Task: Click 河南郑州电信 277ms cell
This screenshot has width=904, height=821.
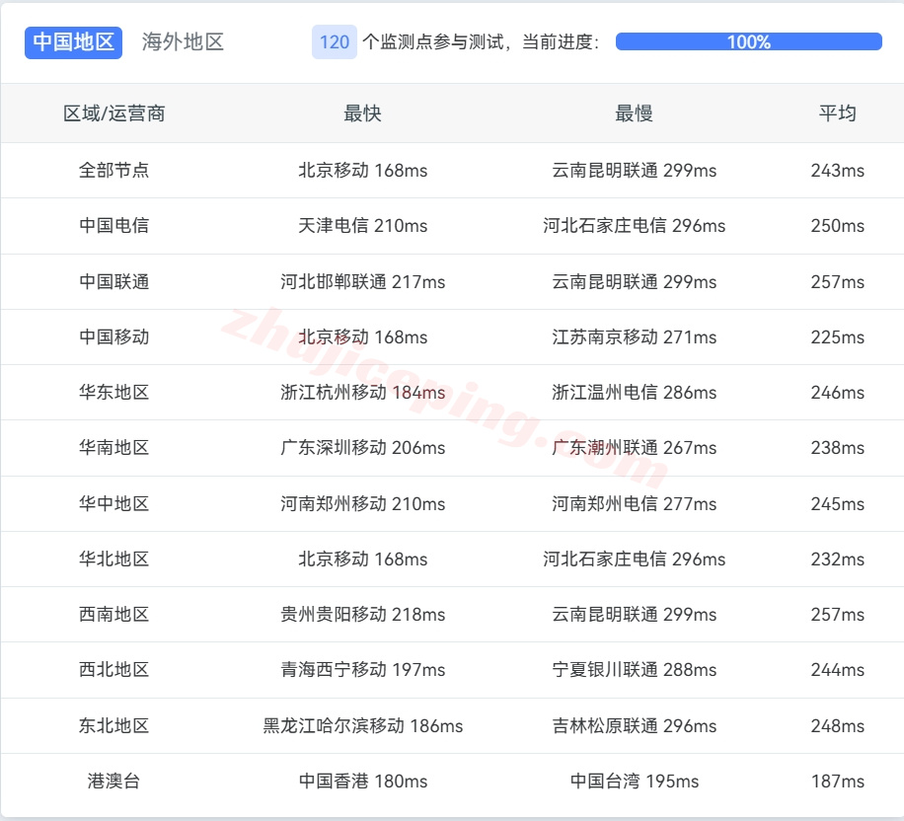Action: tap(634, 503)
